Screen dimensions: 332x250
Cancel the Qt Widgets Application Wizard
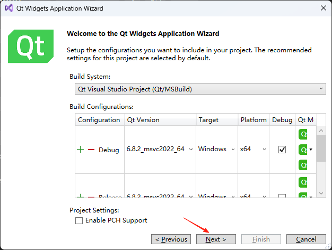point(306,239)
